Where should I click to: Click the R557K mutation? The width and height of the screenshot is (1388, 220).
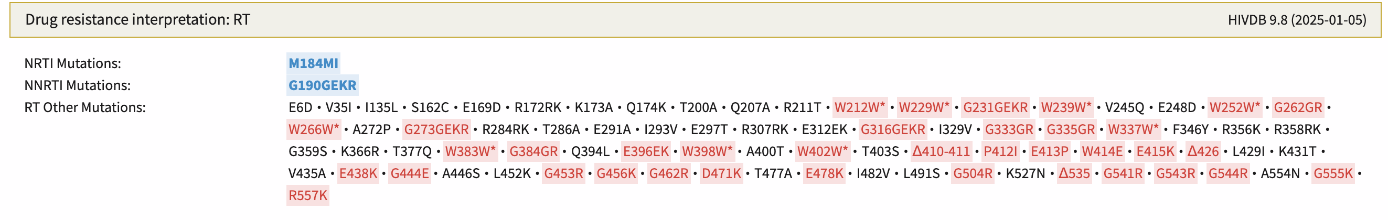click(x=308, y=196)
